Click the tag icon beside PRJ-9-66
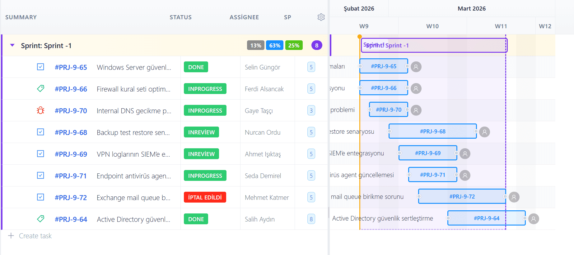The width and height of the screenshot is (574, 255). point(40,89)
